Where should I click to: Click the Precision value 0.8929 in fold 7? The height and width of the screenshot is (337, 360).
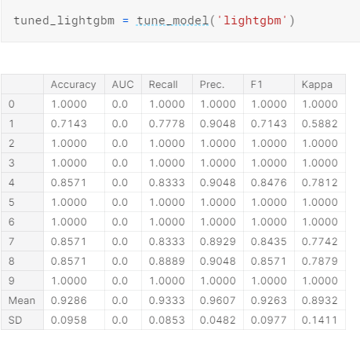pyautogui.click(x=218, y=241)
